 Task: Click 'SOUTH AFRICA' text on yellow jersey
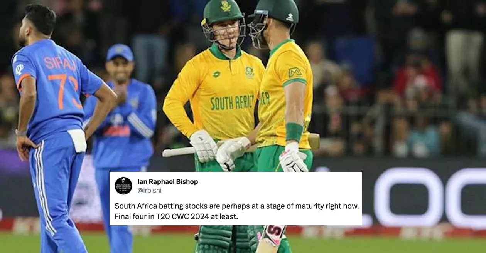(232, 102)
